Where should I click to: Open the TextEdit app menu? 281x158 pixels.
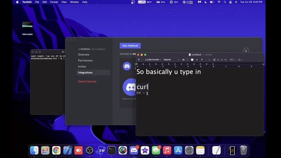click(27, 2)
